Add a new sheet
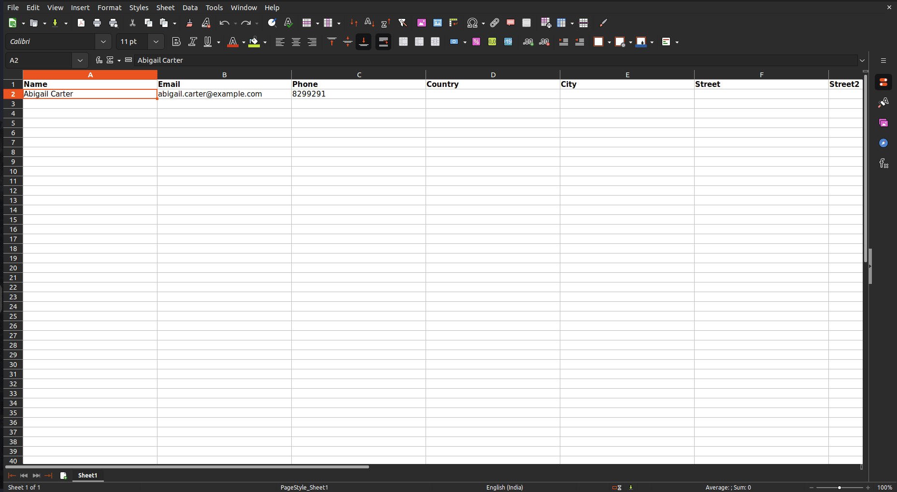The image size is (897, 492). click(64, 476)
